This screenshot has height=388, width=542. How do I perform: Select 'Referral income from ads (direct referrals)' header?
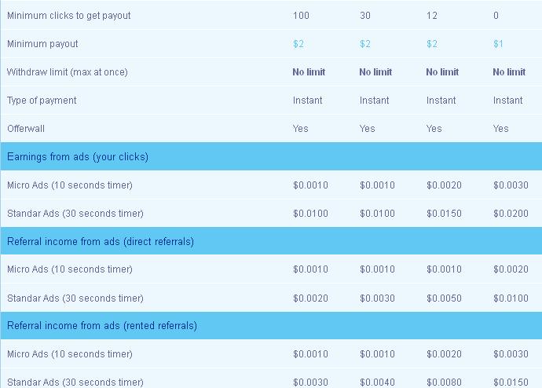tap(271, 241)
